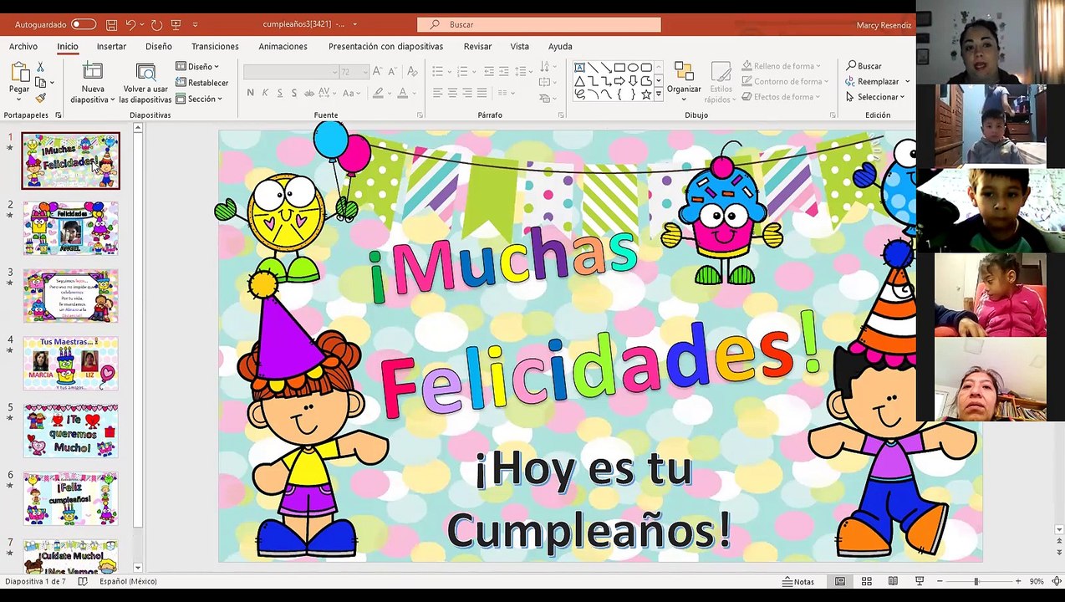
Task: Toggle the Autoguardado switch
Action: click(x=83, y=25)
